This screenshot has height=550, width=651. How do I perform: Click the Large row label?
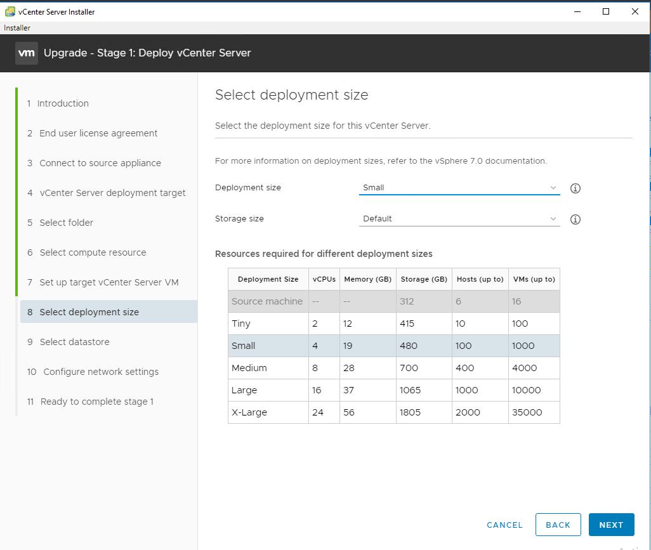coord(244,391)
